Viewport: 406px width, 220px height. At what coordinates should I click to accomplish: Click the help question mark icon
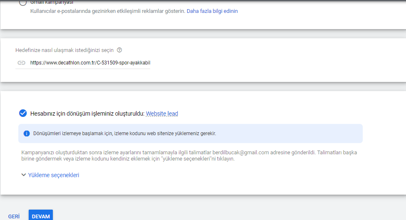119,50
